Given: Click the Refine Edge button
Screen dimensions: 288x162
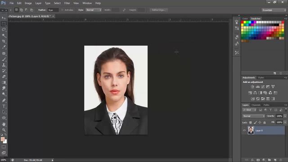Looking at the screenshot, I should tap(159, 10).
